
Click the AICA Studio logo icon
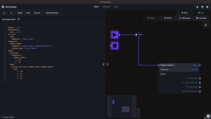[3, 7]
